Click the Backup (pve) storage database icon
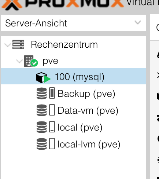Viewport: 159px width, 179px height. [42, 93]
